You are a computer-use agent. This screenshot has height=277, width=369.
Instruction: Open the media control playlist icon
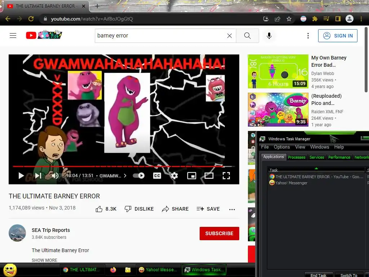pos(326,19)
